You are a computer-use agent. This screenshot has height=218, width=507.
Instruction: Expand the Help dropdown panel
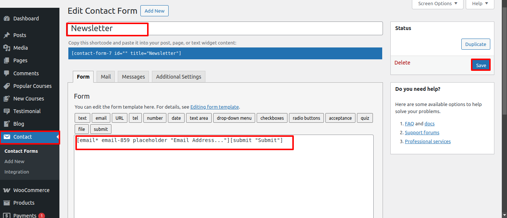pyautogui.click(x=480, y=4)
